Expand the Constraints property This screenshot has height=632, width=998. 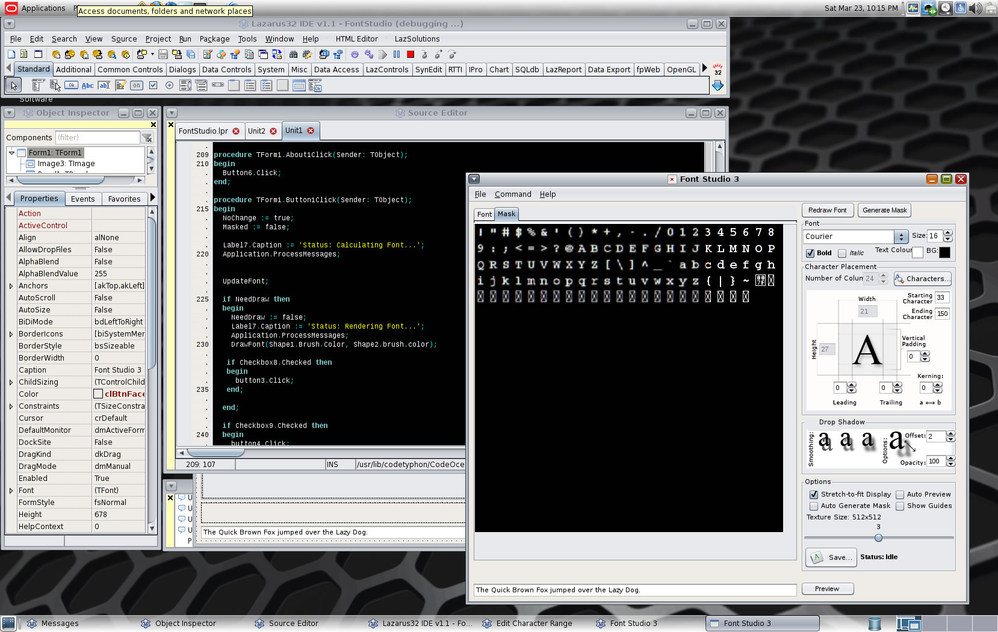tap(11, 406)
